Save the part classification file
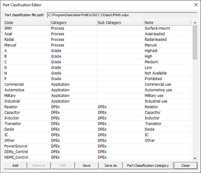This screenshot has height=173, width=201. pos(87,166)
